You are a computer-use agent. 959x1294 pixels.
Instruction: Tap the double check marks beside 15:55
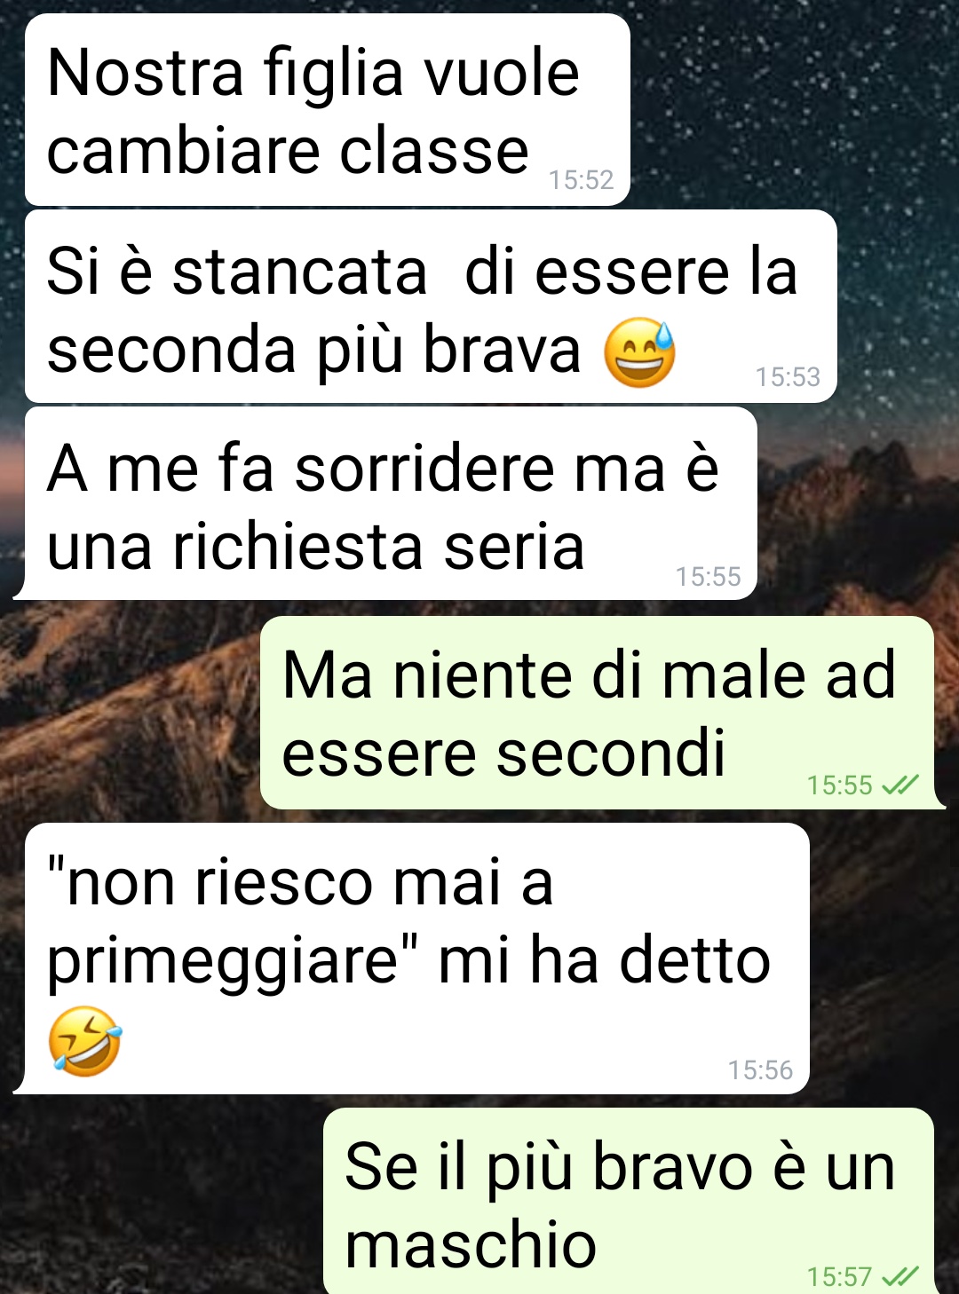click(900, 785)
